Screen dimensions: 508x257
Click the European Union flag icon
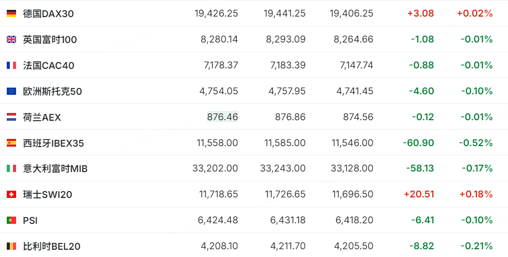click(x=11, y=91)
